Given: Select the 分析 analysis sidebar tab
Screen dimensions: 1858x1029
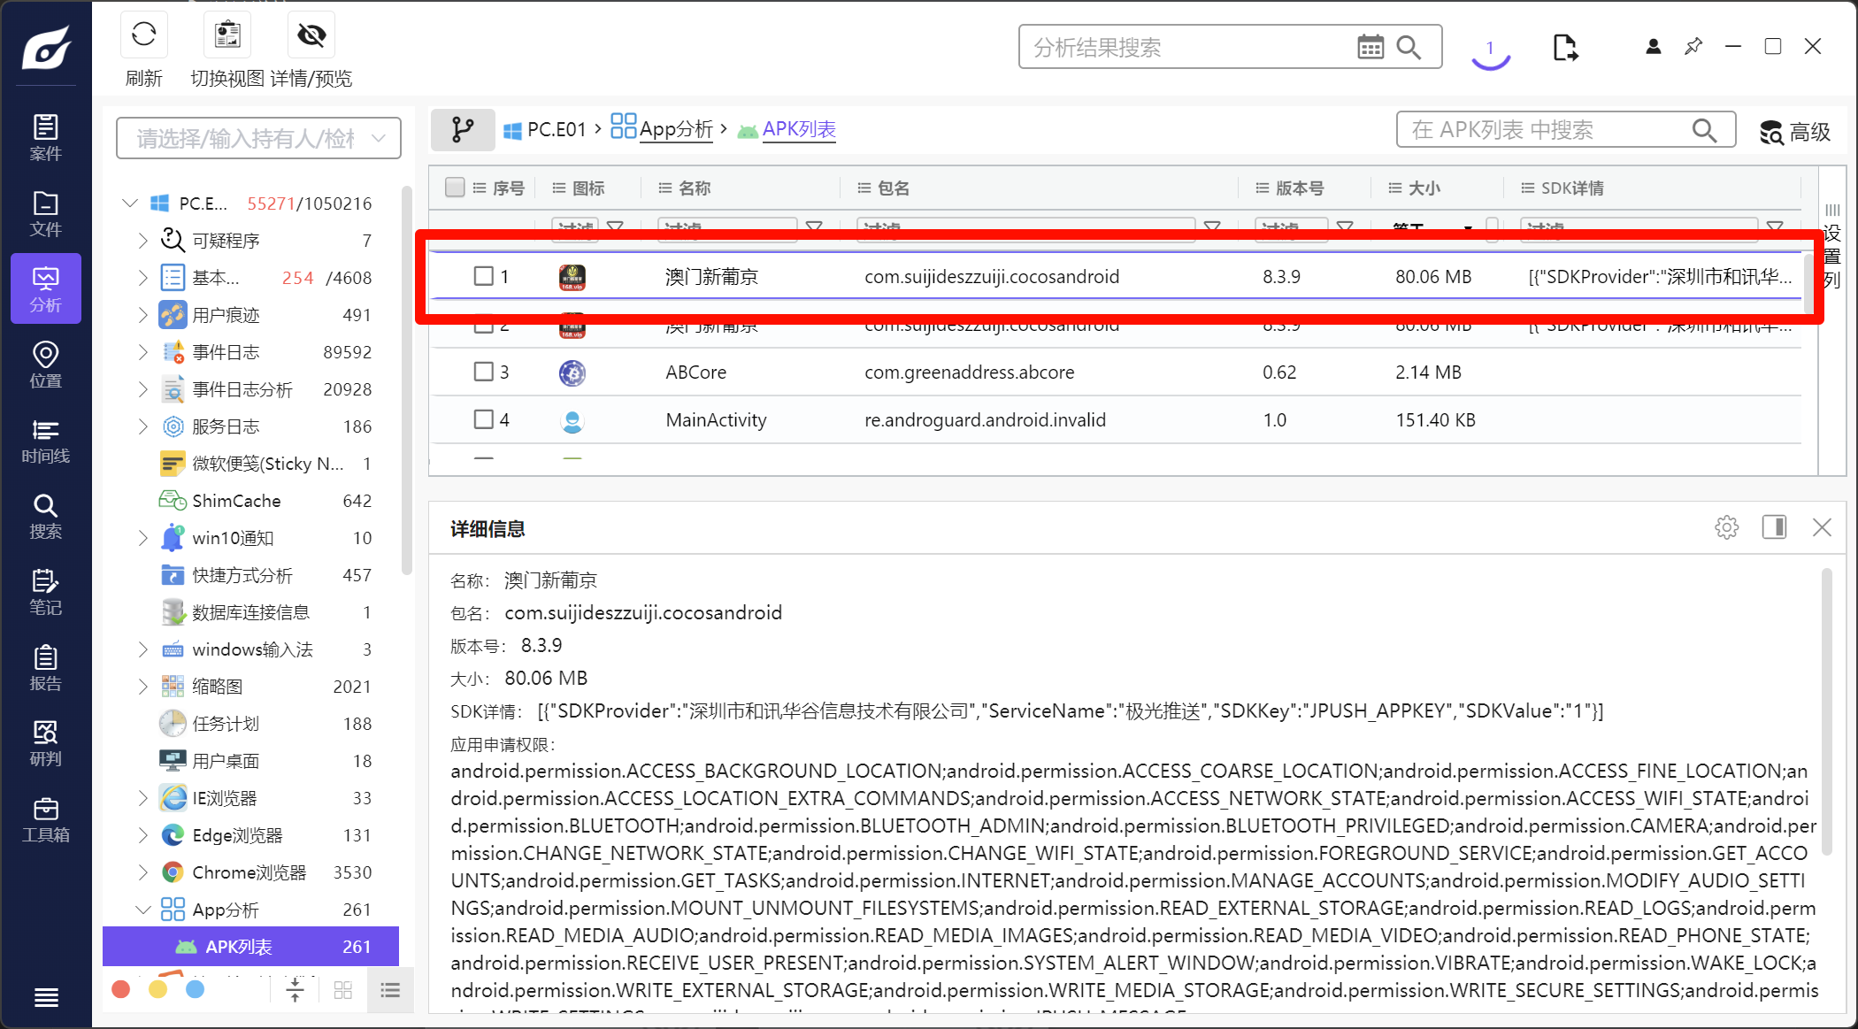Looking at the screenshot, I should coord(46,288).
